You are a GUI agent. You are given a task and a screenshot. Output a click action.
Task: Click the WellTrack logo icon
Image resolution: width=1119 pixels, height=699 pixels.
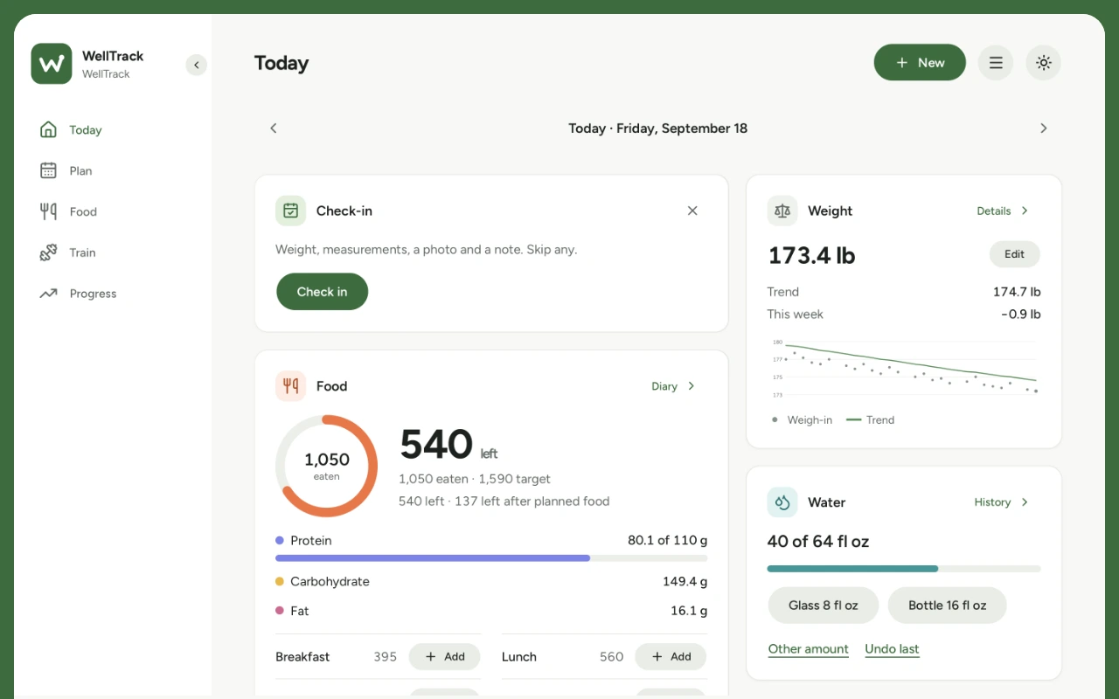[x=52, y=64]
